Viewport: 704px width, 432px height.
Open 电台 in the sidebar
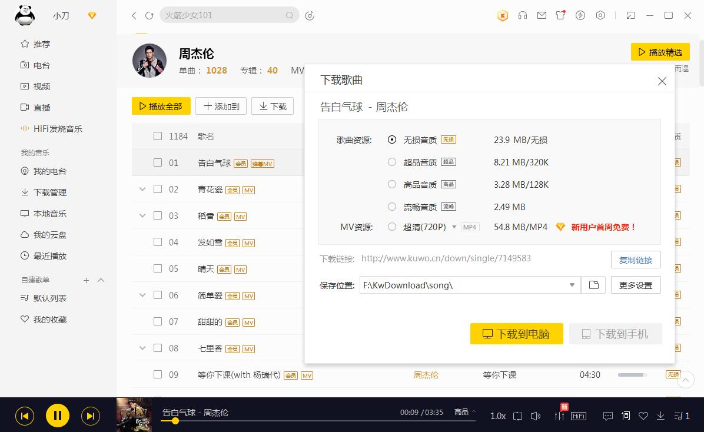[35, 65]
